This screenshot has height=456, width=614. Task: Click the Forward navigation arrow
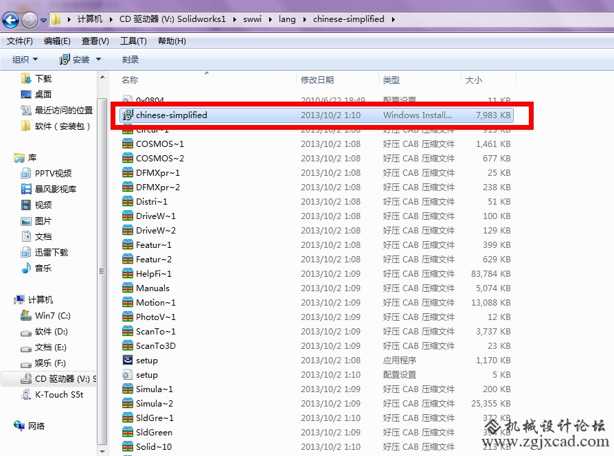(x=30, y=19)
